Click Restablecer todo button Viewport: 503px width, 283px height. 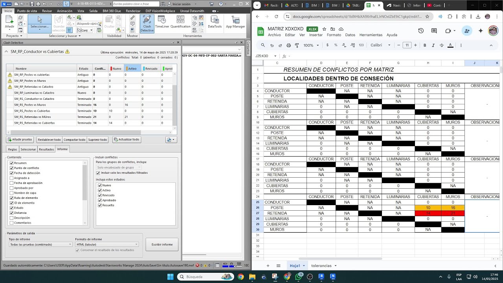click(49, 140)
